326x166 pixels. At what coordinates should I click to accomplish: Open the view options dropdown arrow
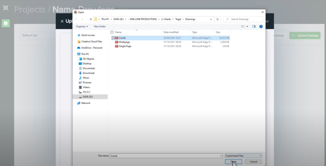click(x=247, y=26)
